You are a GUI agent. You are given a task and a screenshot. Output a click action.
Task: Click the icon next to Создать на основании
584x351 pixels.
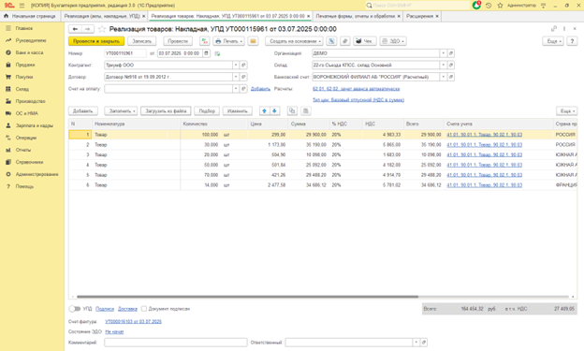pyautogui.click(x=331, y=41)
